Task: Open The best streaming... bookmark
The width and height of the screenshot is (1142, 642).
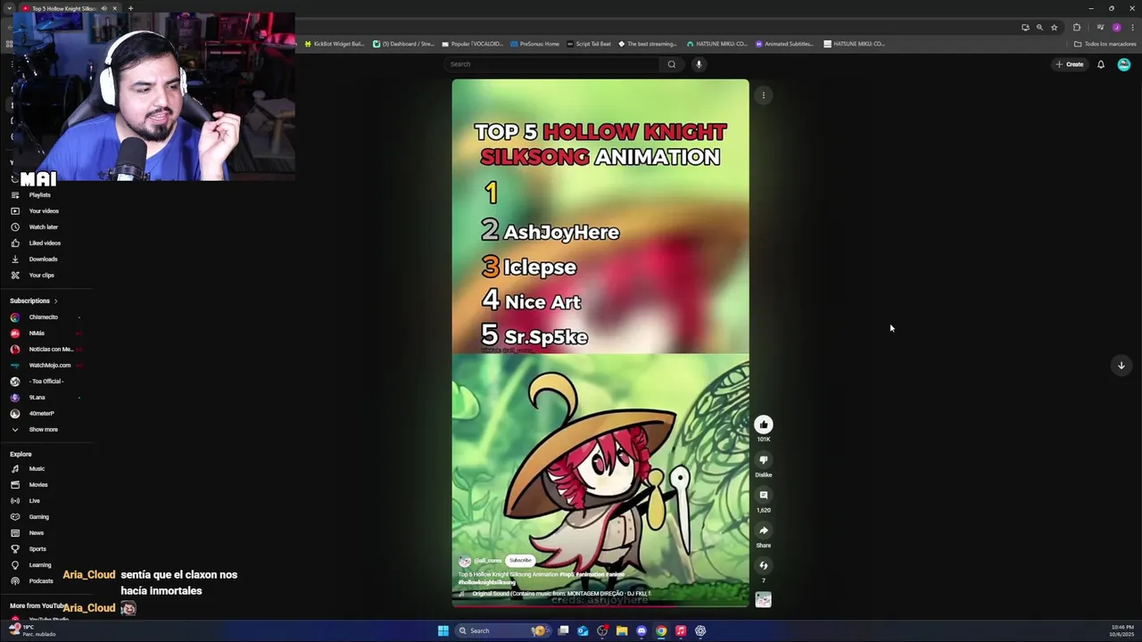Action: tap(648, 44)
